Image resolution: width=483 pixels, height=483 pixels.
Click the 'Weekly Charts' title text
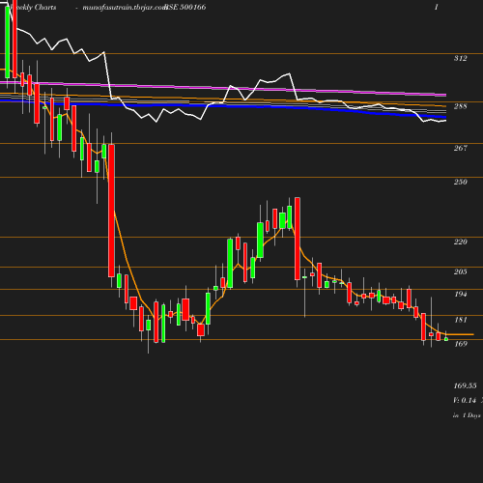coord(33,7)
